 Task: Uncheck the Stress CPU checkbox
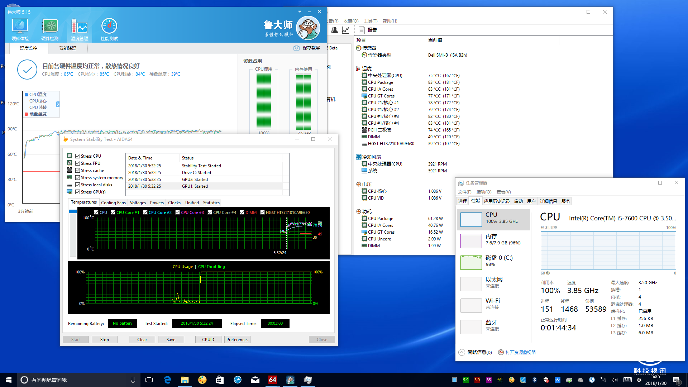click(77, 156)
